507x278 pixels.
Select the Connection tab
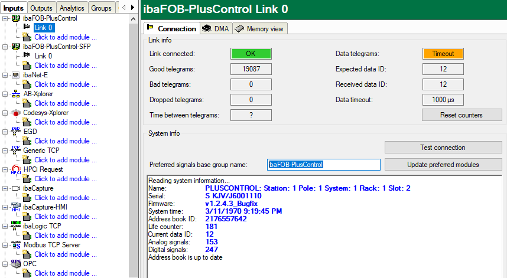(172, 28)
